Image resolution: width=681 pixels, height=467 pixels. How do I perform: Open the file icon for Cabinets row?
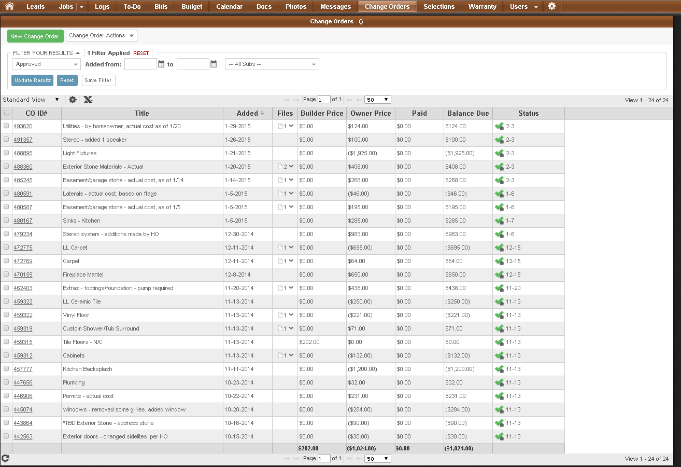click(x=281, y=355)
